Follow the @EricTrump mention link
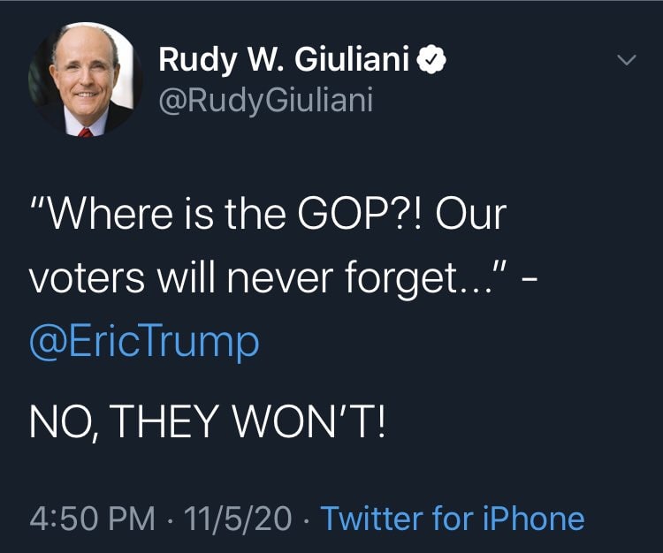This screenshot has width=663, height=553. 144,341
